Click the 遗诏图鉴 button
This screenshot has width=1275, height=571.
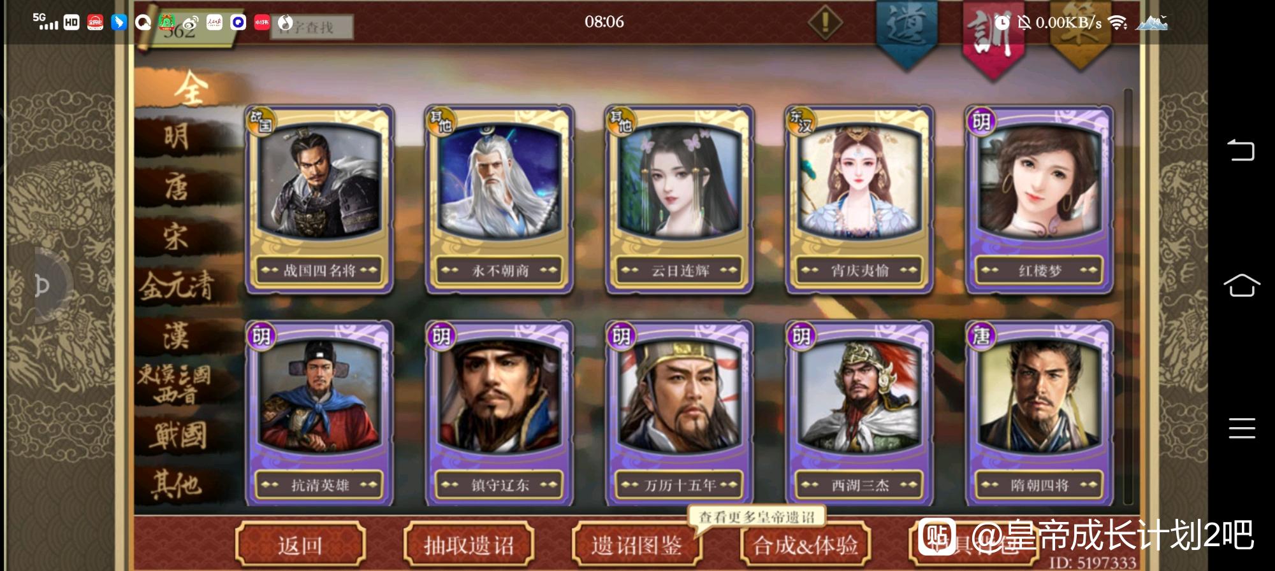pyautogui.click(x=637, y=545)
